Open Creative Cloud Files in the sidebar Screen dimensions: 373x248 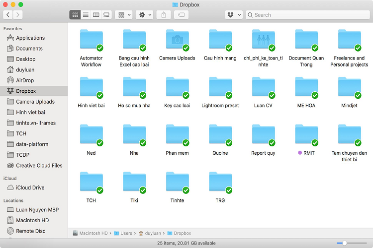35,165
